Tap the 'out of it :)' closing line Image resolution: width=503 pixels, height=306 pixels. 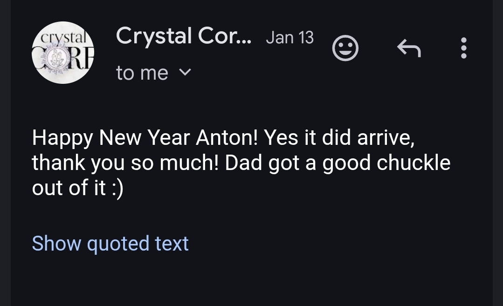click(x=78, y=188)
